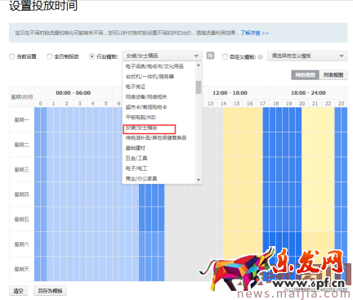The image size is (353, 300).
Task: Select 基础建材 in the dropdown list
Action: pos(136,148)
